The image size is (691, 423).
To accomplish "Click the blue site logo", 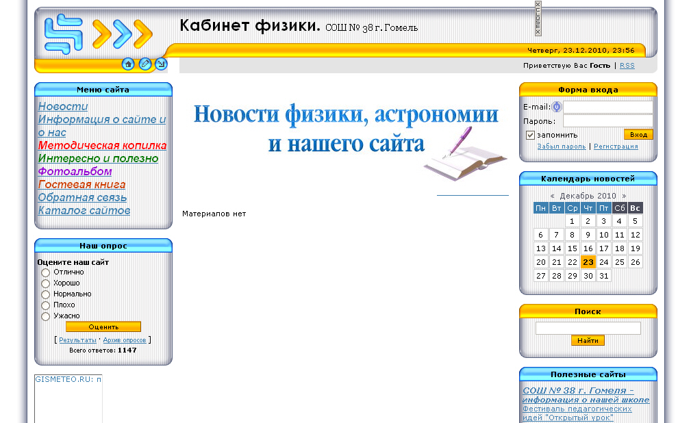I will click(63, 33).
